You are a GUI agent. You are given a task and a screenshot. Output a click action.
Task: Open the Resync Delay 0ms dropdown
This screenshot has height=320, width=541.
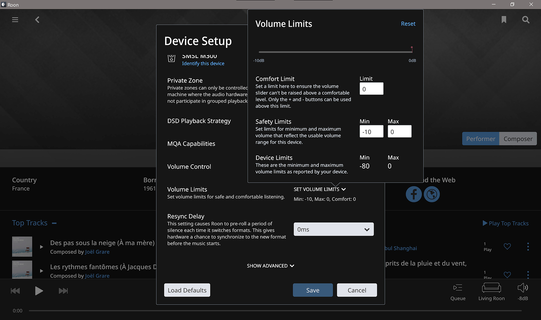(334, 229)
